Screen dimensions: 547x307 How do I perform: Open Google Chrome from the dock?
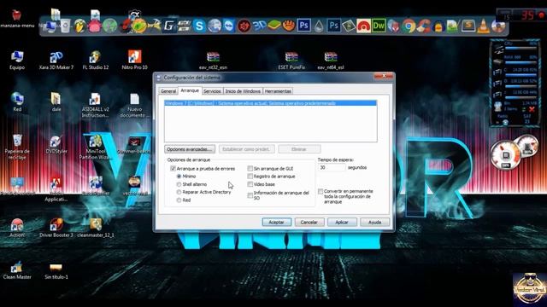click(409, 26)
